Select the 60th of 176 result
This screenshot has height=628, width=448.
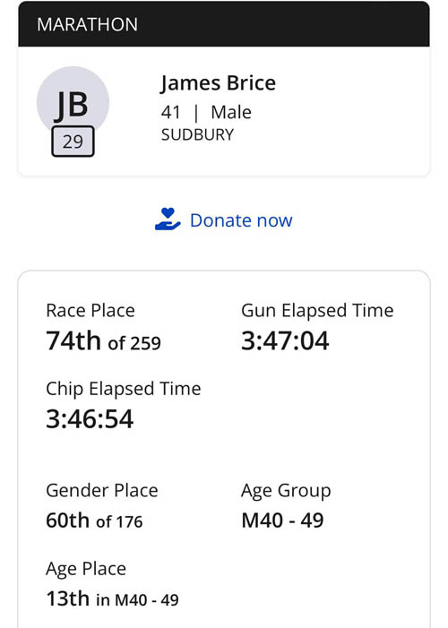(94, 520)
